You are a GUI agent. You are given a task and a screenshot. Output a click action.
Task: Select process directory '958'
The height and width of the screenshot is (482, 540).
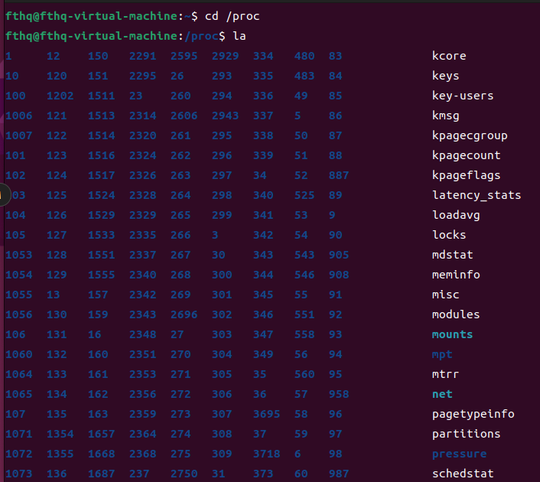click(x=339, y=394)
